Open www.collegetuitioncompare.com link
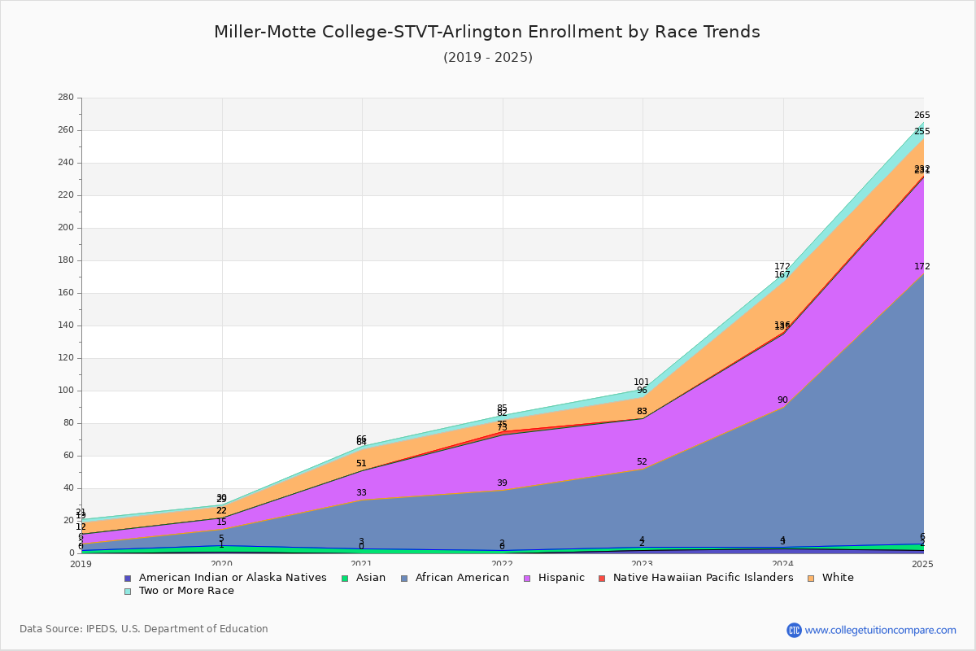The height and width of the screenshot is (651, 976). [881, 630]
